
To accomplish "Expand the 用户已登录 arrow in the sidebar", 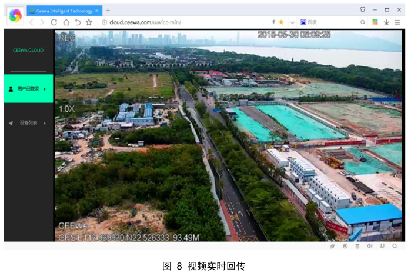I will click(x=45, y=89).
